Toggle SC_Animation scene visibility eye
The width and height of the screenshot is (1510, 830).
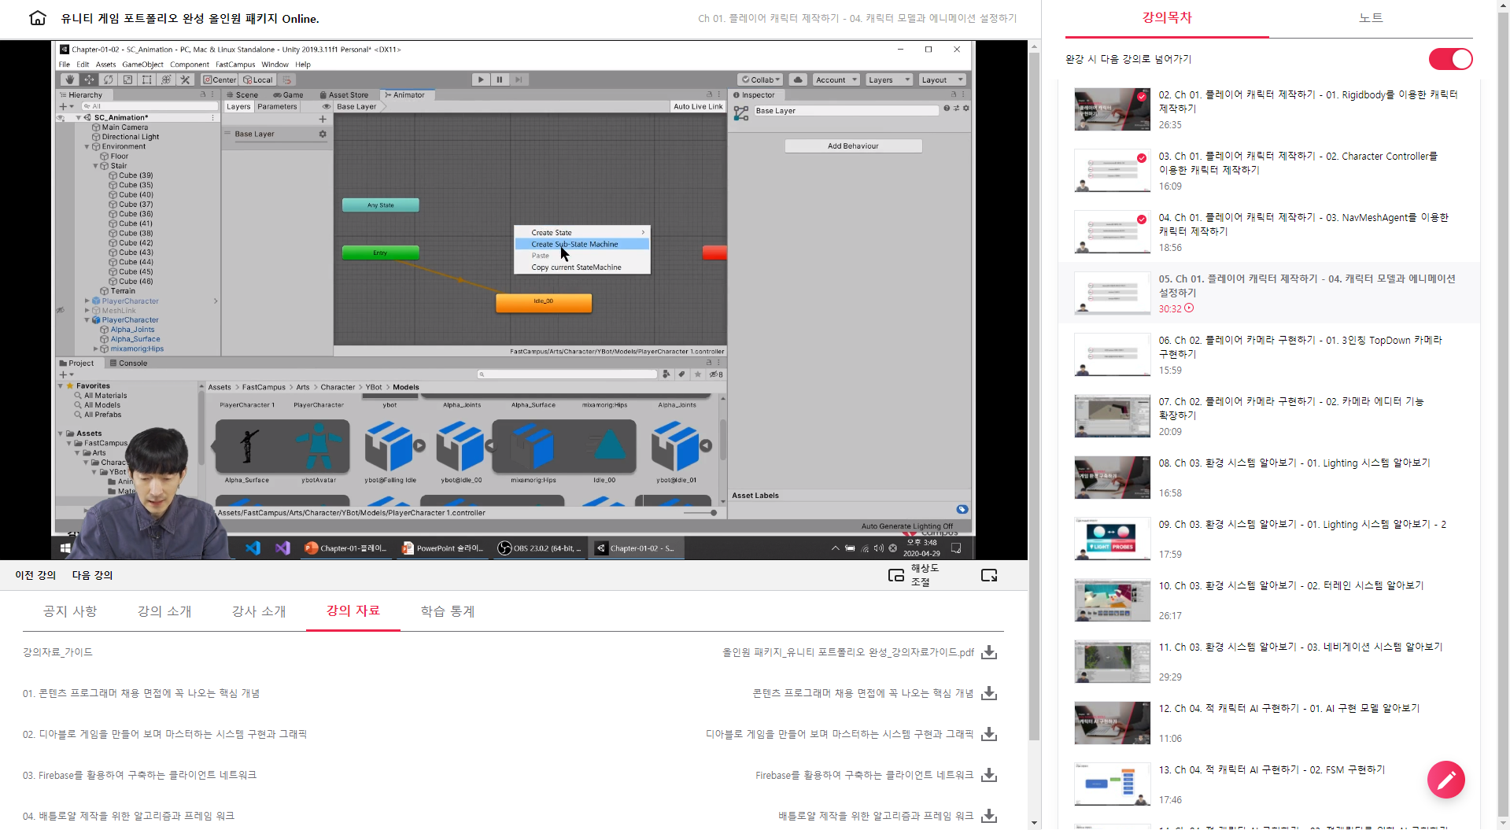pyautogui.click(x=61, y=117)
